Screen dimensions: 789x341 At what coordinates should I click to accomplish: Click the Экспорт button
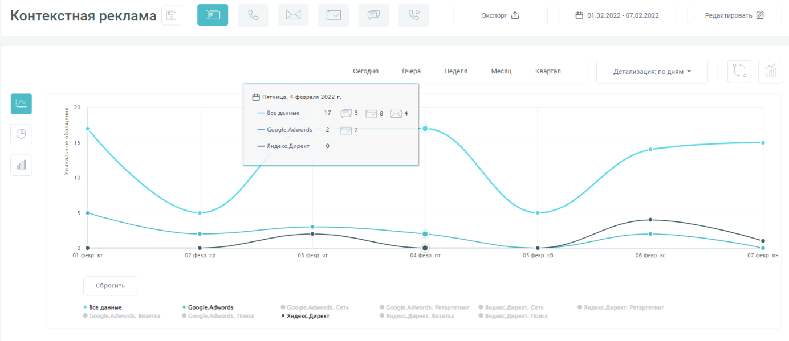[x=500, y=15]
